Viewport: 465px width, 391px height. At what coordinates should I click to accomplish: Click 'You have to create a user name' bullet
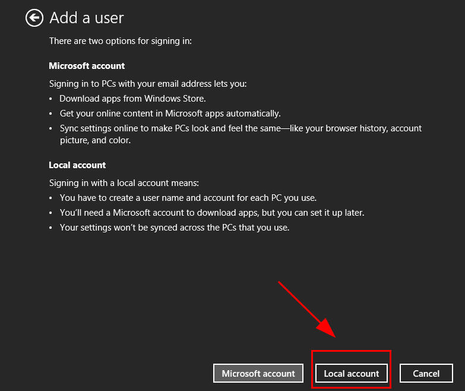coord(188,198)
